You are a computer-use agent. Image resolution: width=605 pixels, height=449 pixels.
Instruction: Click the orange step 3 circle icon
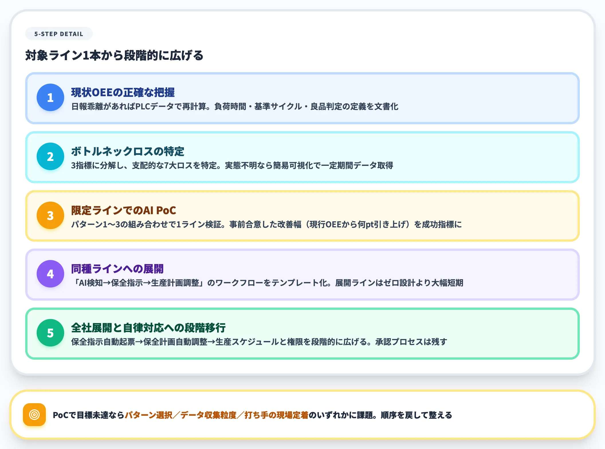[50, 215]
